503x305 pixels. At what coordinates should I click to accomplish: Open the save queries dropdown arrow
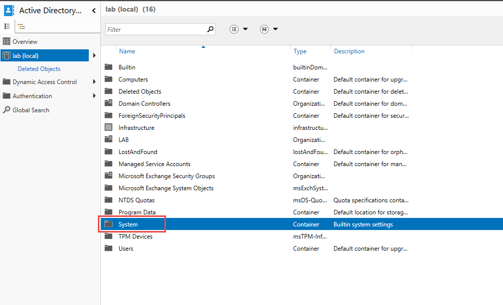click(275, 29)
